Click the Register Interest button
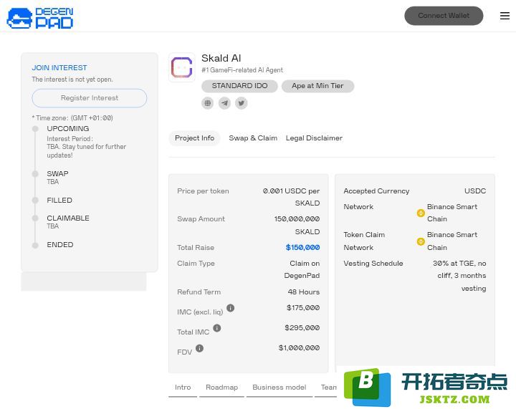Screen dimensions: 516x409 [90, 98]
